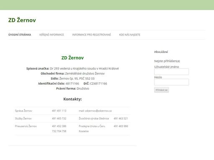Focus the Uživatelské jméno input field
Screen dimensions: 214x160
171,72
